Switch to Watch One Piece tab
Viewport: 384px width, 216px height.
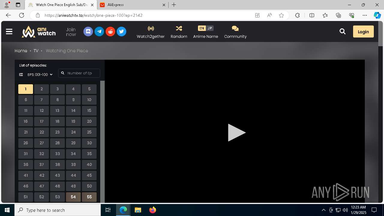61,5
